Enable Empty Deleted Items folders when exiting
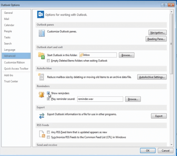 [48, 61]
